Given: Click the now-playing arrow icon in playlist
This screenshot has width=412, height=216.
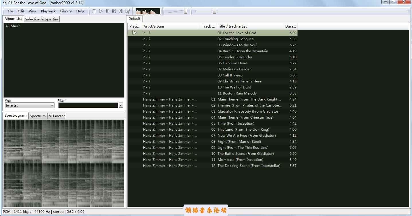Looking at the screenshot, I should tap(134, 33).
